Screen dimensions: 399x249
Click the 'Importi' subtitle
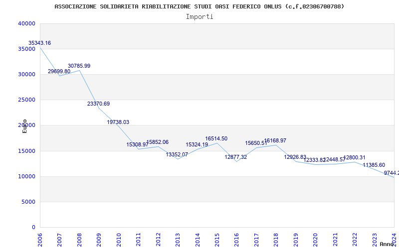pyautogui.click(x=199, y=17)
